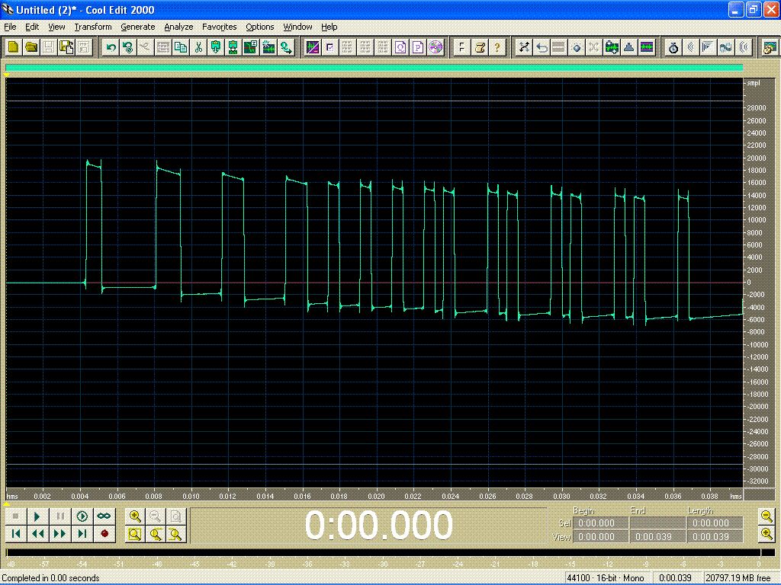This screenshot has height=585, width=781.
Task: Toggle loop playback with infinity button
Action: click(104, 516)
